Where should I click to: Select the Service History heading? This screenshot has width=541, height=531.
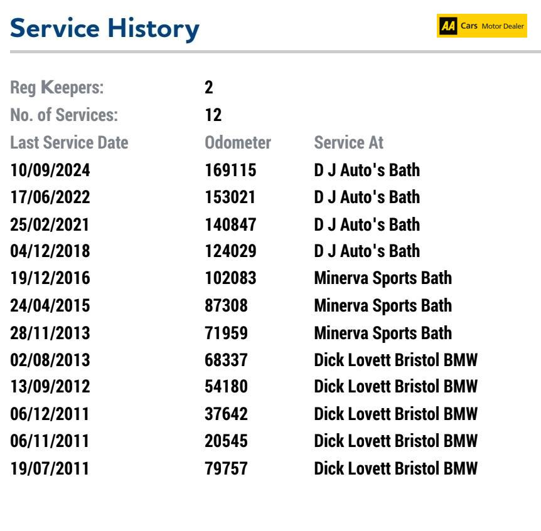click(105, 29)
